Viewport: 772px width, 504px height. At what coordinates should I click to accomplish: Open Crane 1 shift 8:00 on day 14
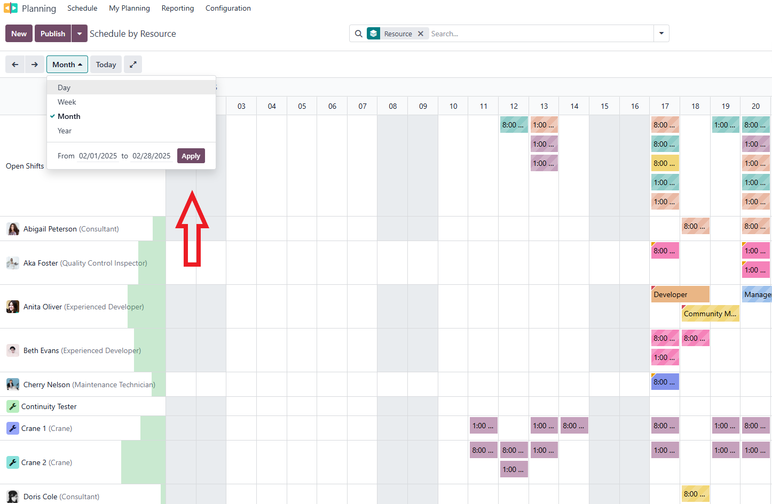tap(574, 426)
